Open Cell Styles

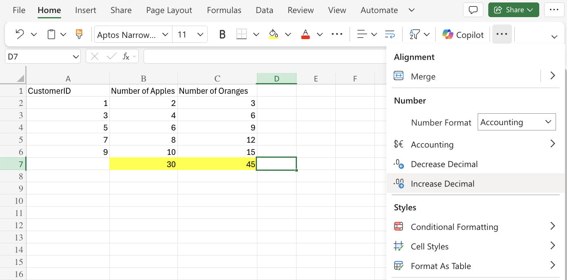tap(430, 246)
